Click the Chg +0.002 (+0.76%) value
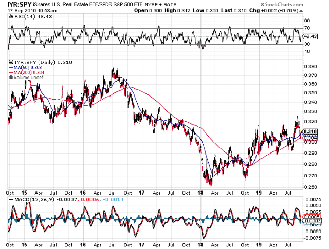Screen dimensions: 329x249 [273, 10]
